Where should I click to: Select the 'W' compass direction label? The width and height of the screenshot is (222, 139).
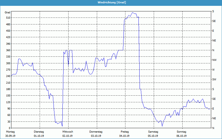point(213,70)
